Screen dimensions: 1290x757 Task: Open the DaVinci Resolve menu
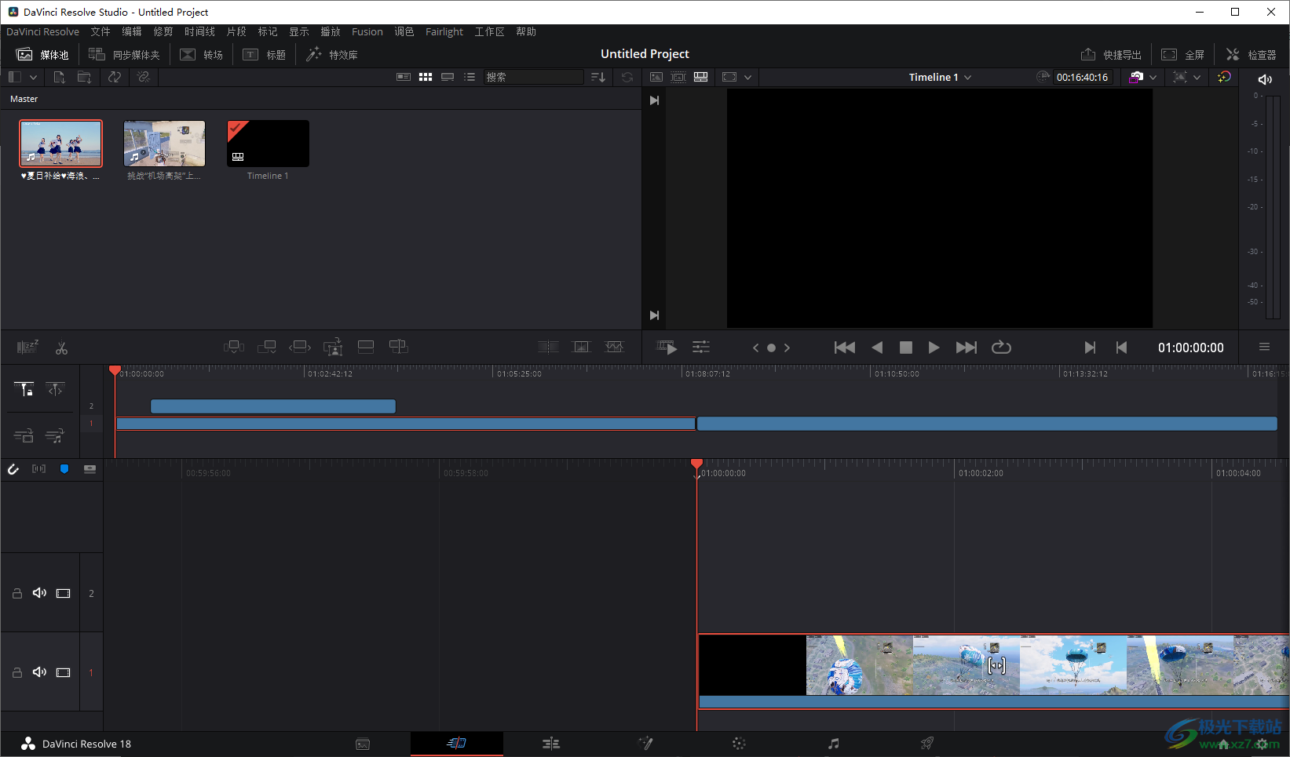[43, 31]
